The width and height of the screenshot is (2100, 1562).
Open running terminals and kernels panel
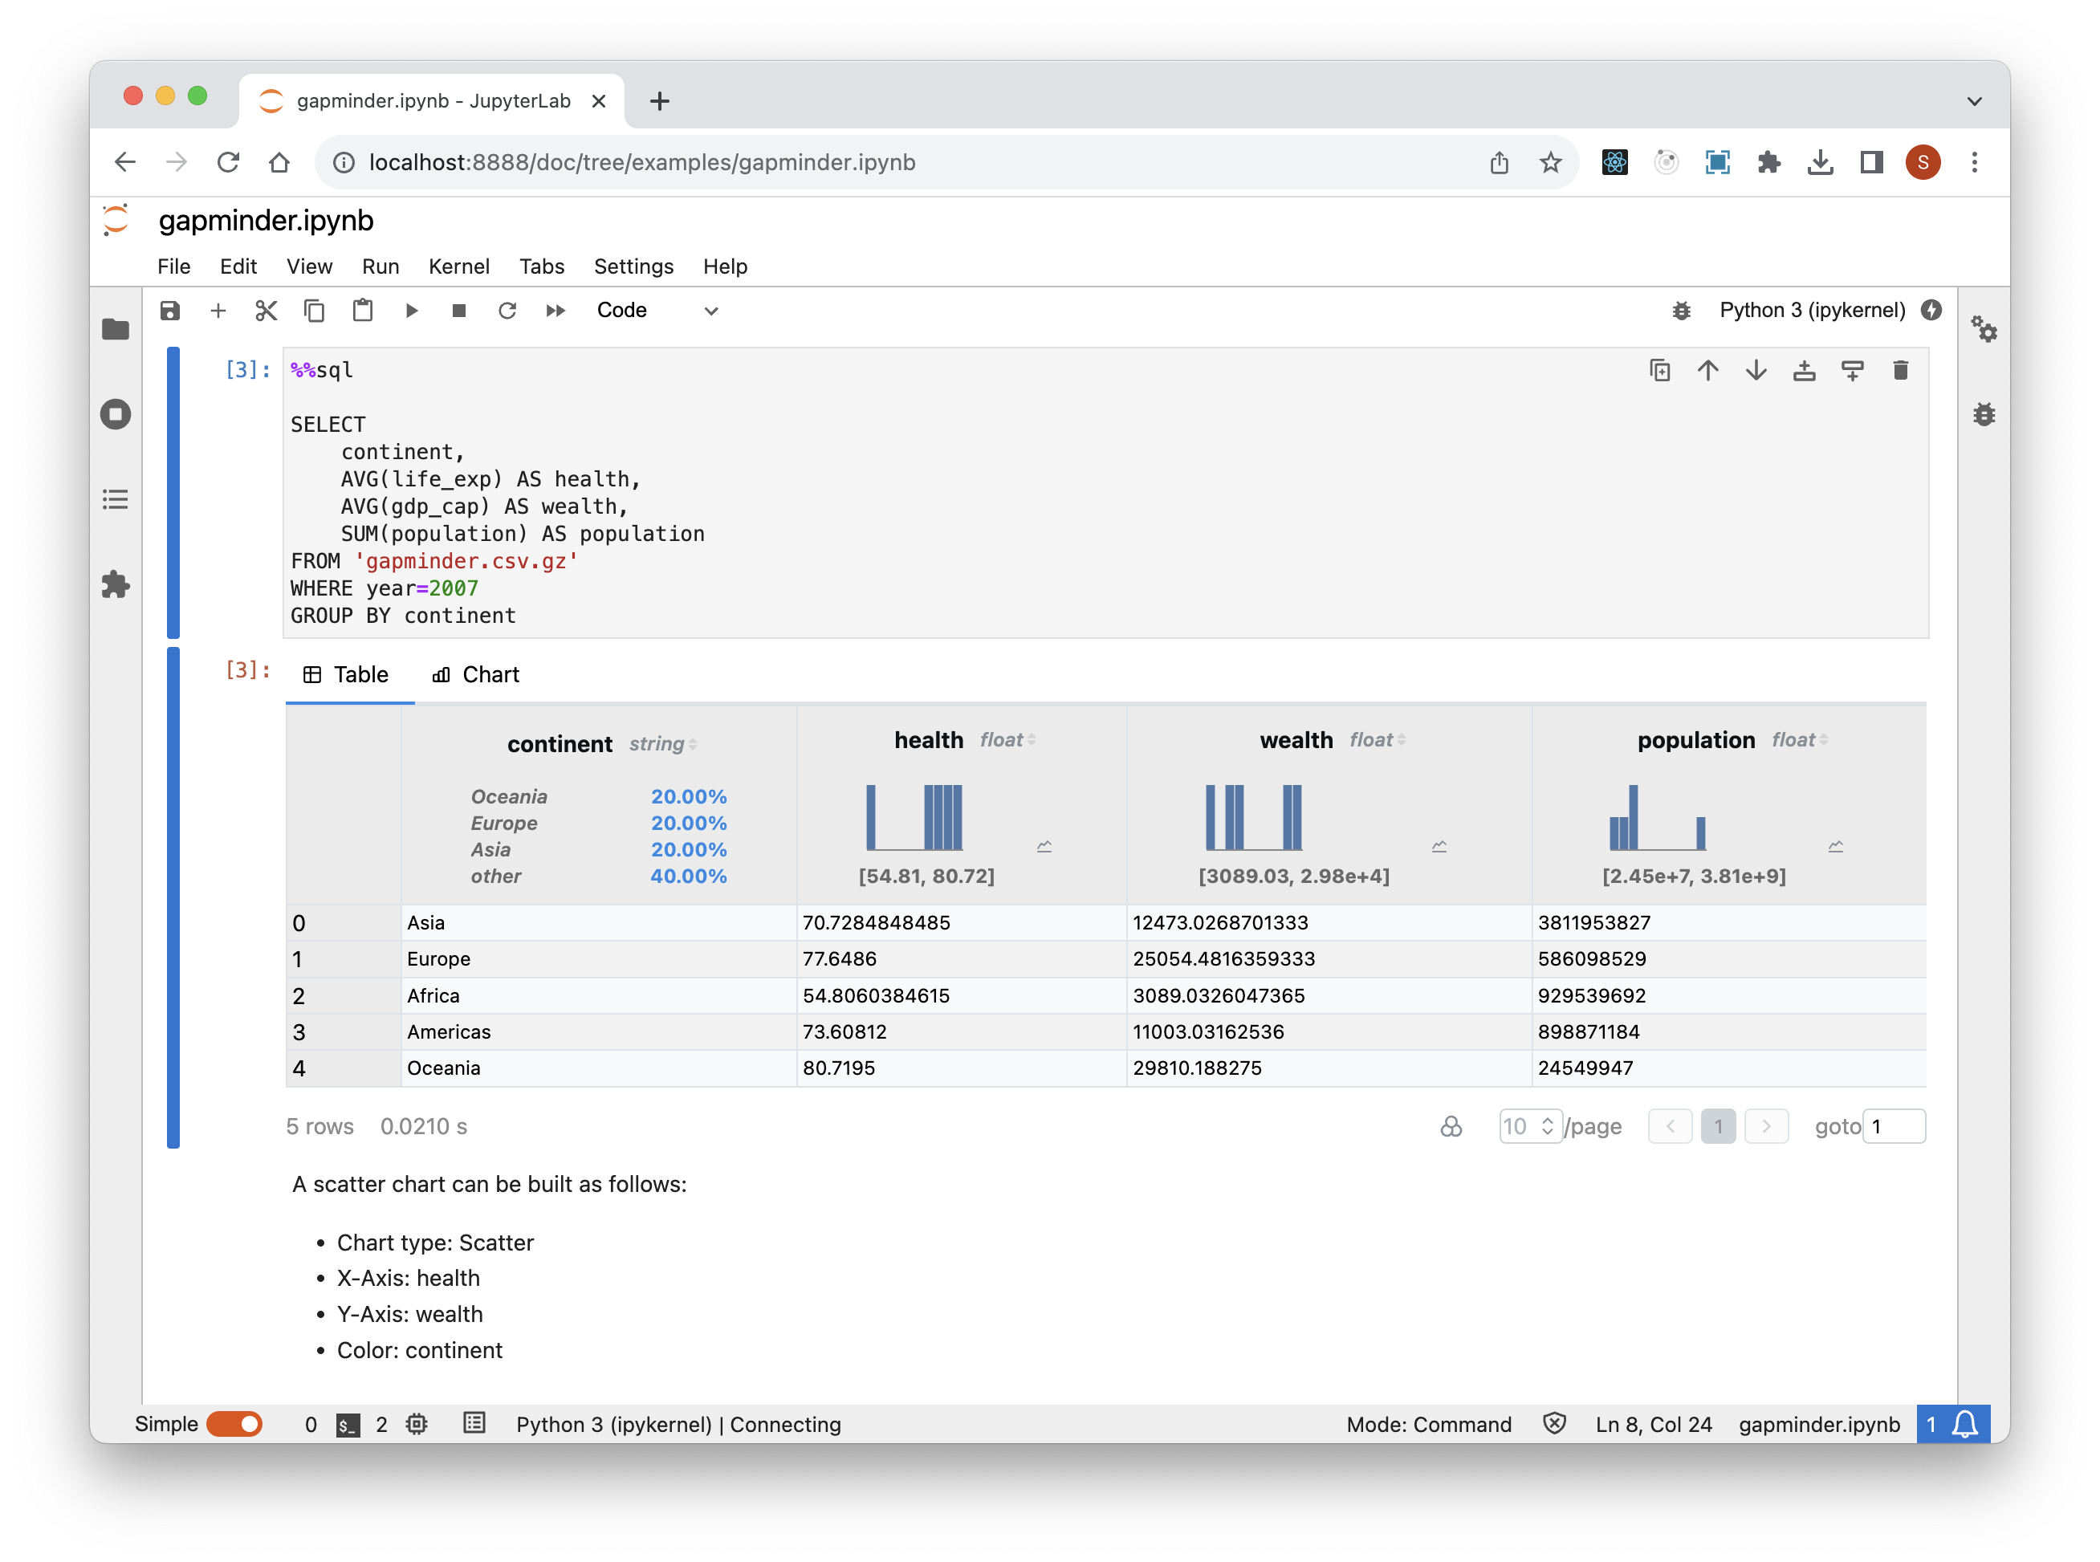point(116,414)
